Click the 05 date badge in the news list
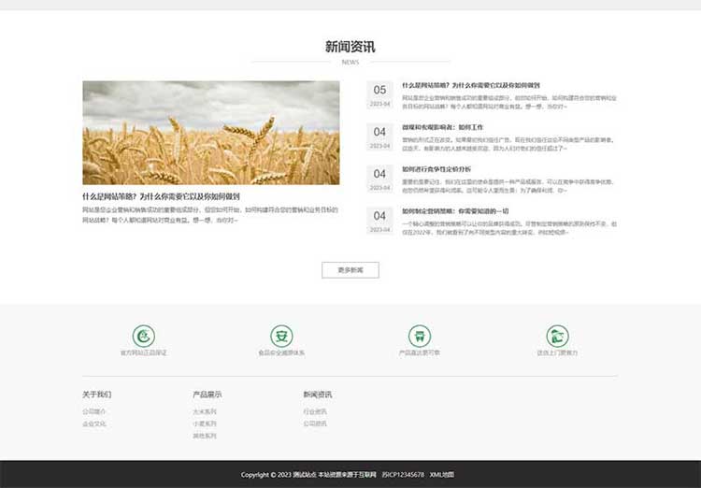Screen dimensions: 701x488 pos(380,94)
